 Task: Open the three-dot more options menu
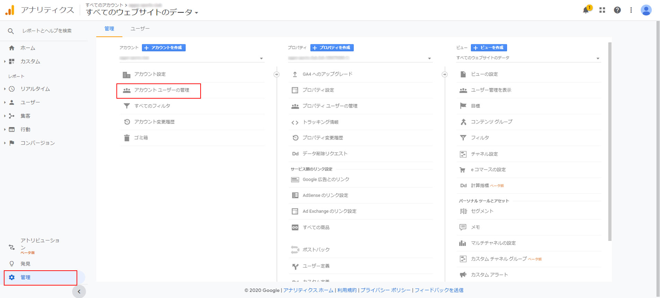(x=631, y=10)
